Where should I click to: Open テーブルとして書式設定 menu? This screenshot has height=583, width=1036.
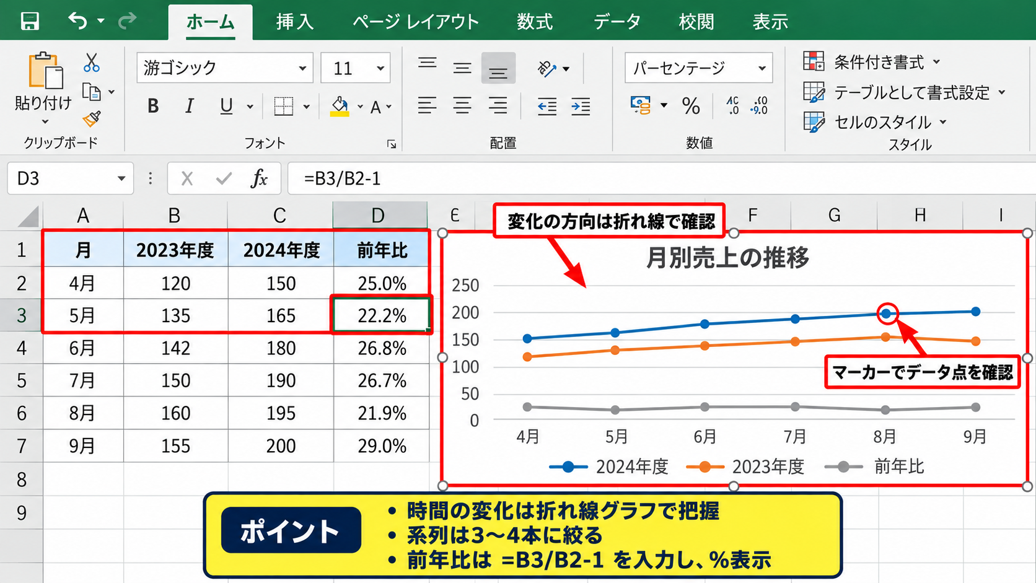pyautogui.click(x=904, y=92)
